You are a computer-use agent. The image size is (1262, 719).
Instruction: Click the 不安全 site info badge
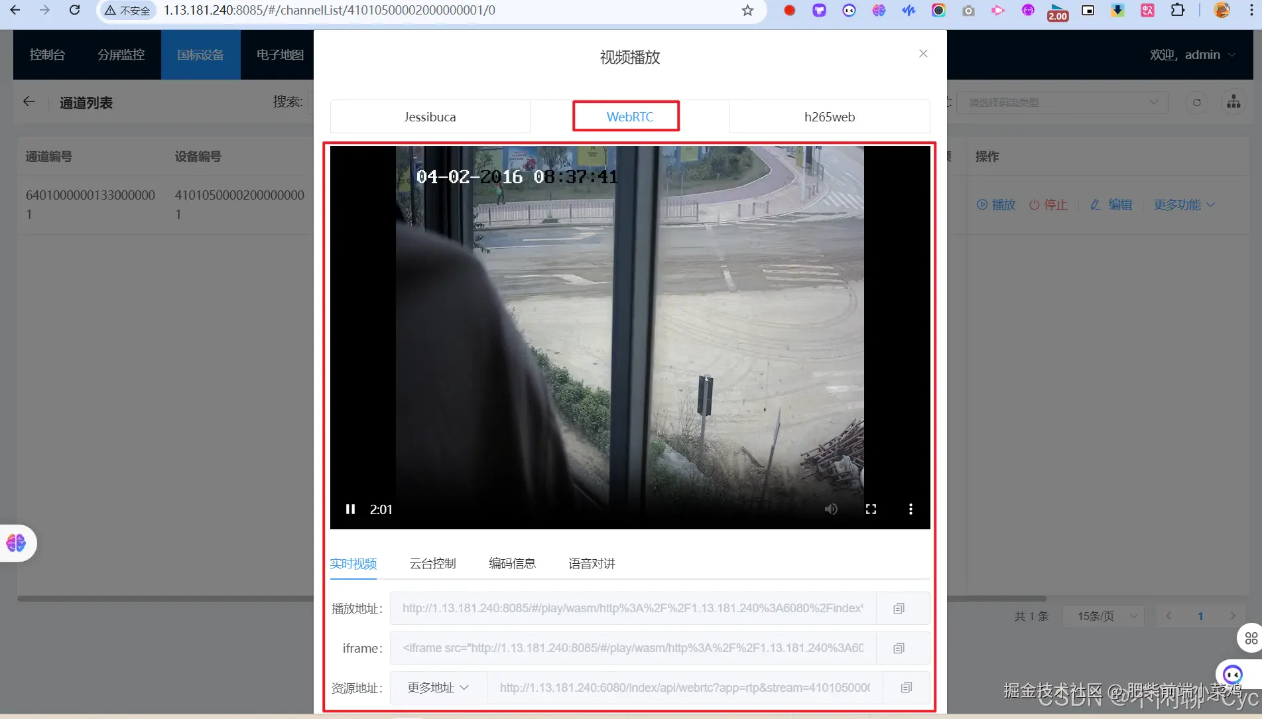click(128, 11)
